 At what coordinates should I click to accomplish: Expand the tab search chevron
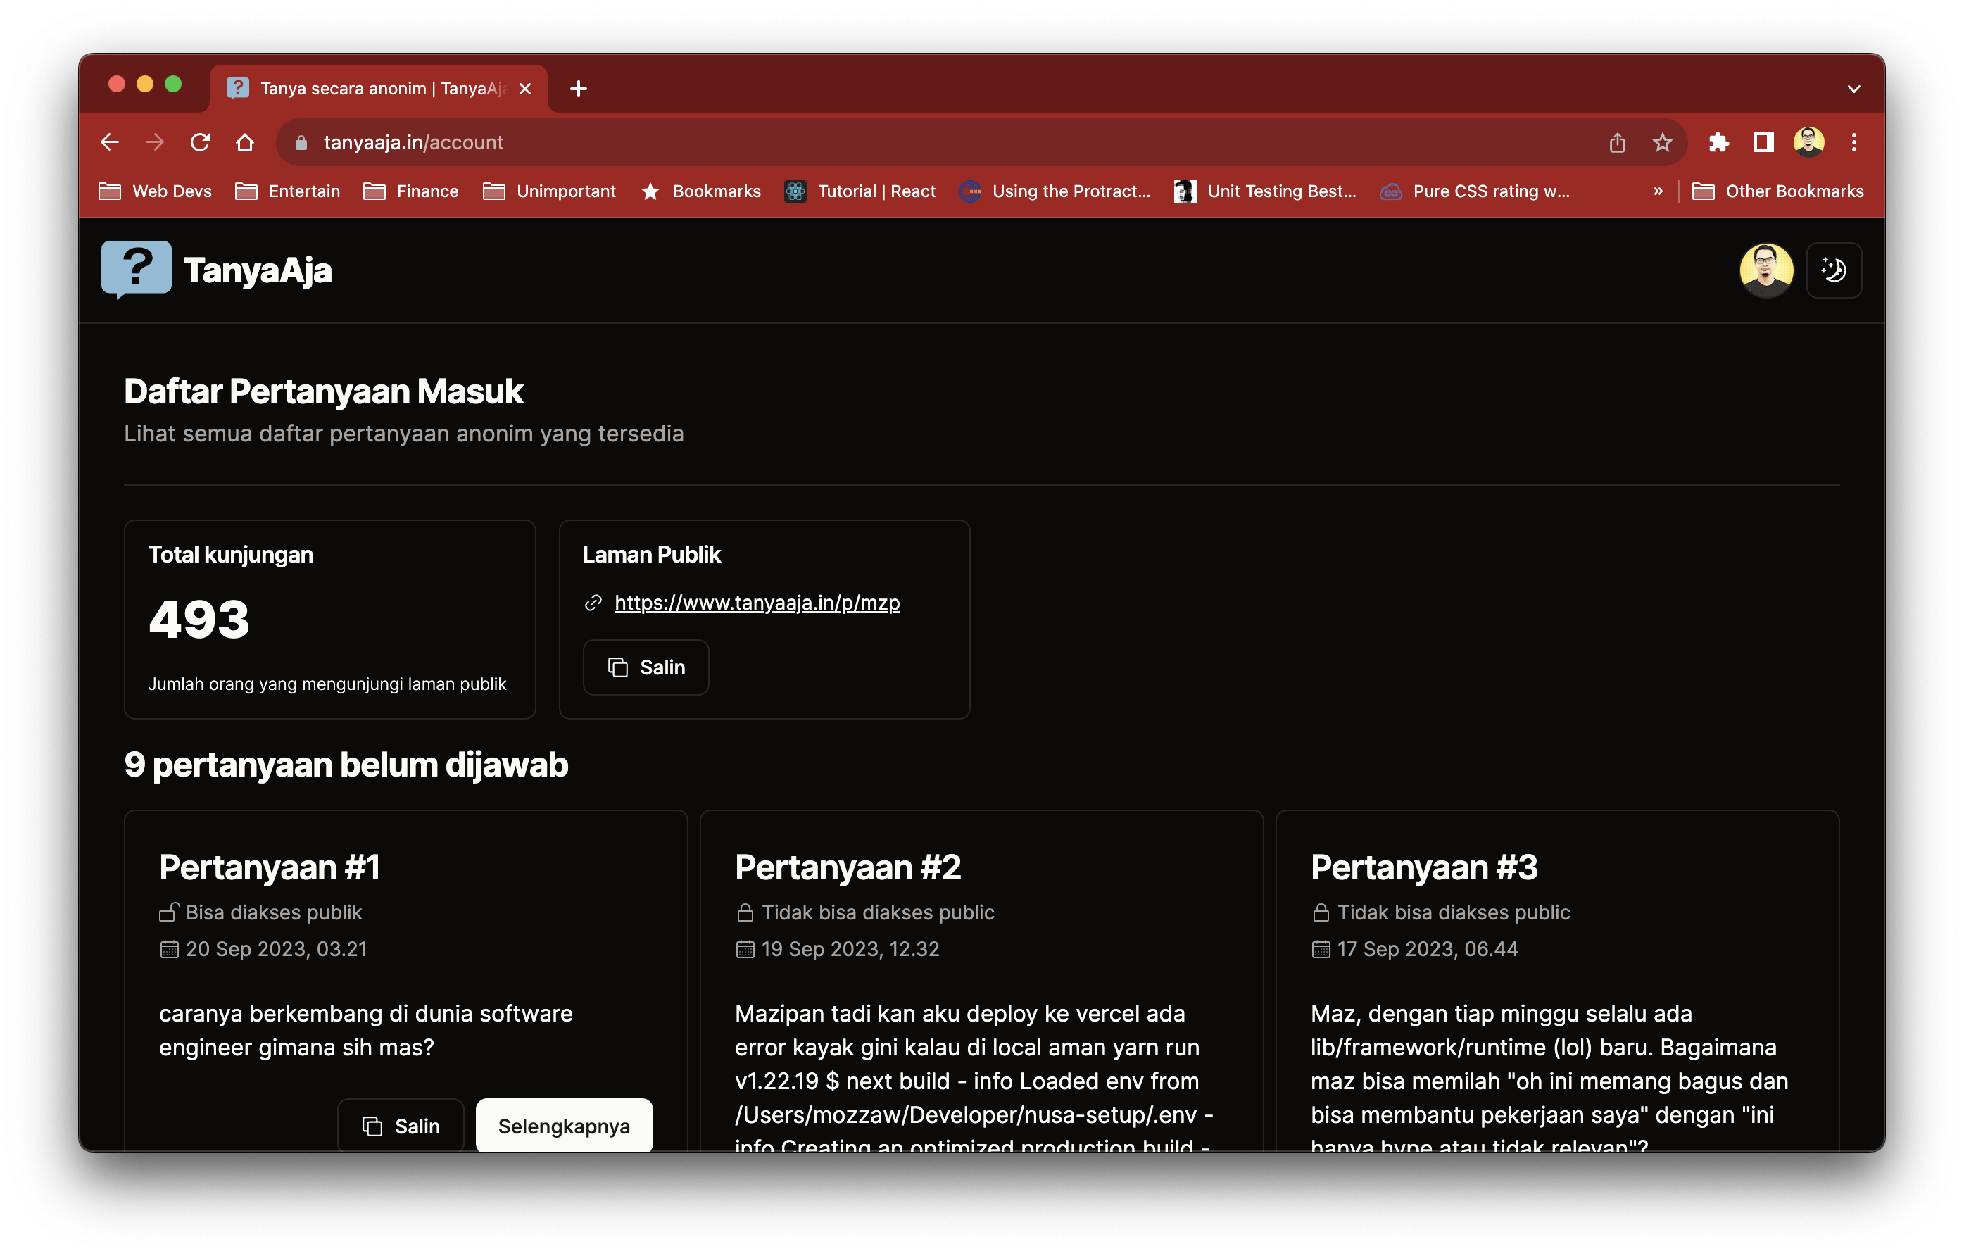point(1854,89)
